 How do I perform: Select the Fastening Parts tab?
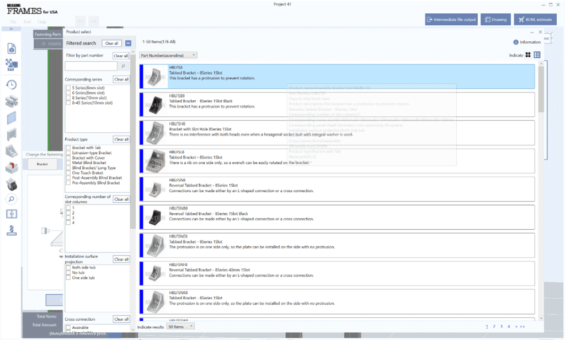pyautogui.click(x=48, y=35)
